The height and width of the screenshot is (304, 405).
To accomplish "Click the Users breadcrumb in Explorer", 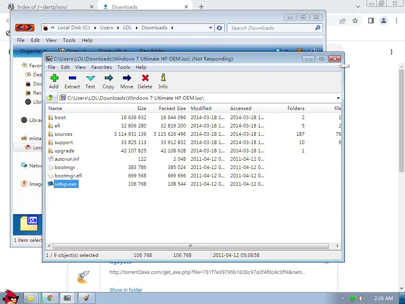I will tap(106, 28).
